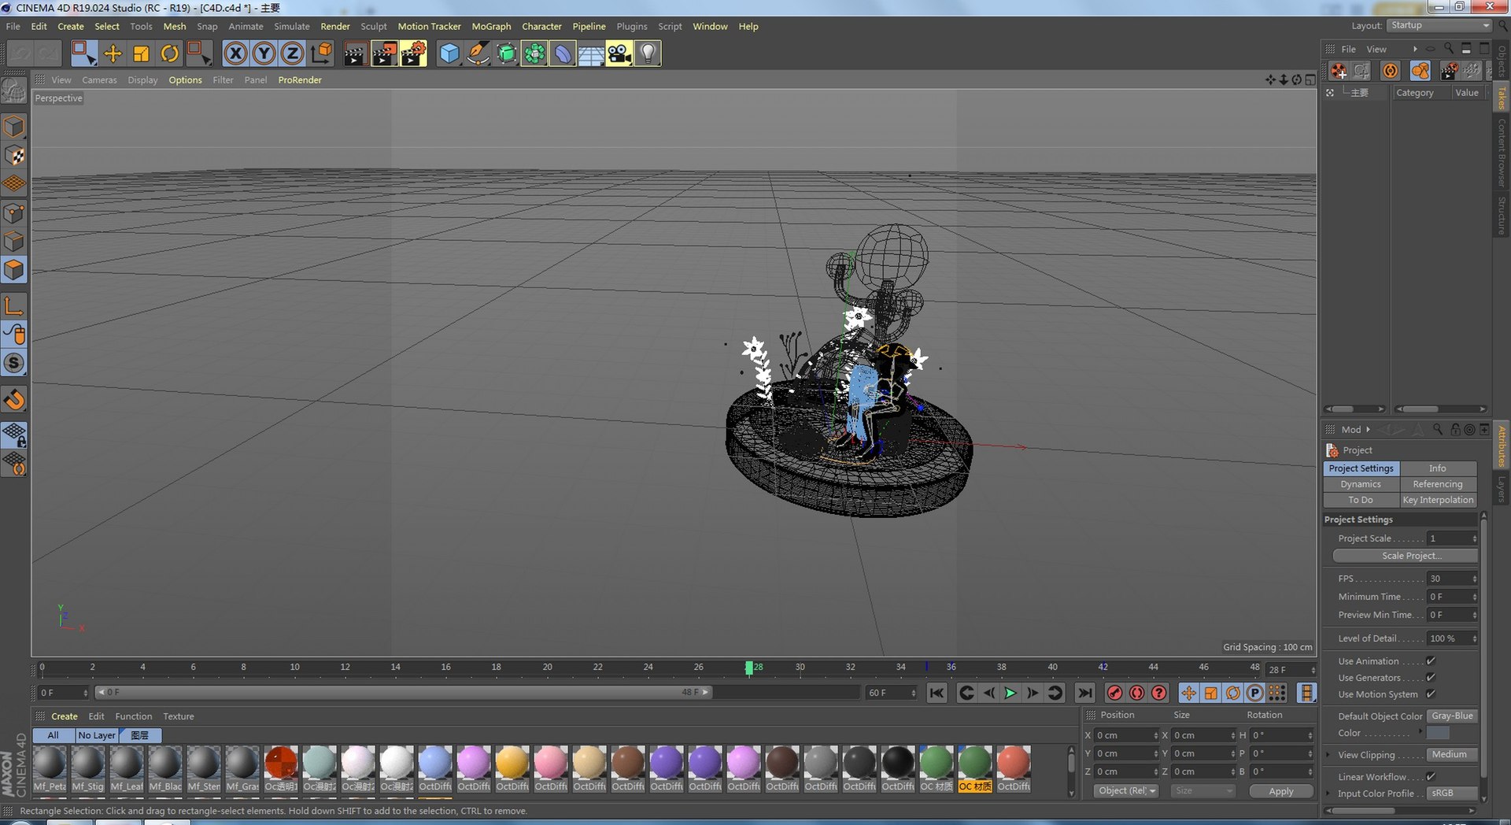1511x825 pixels.
Task: Click the timeline preview range bar
Action: pos(404,692)
